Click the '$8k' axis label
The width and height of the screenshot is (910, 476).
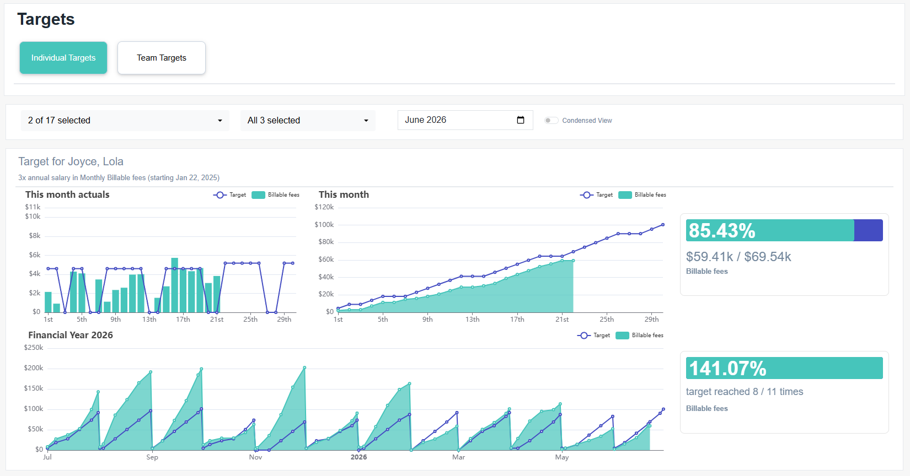click(x=35, y=236)
